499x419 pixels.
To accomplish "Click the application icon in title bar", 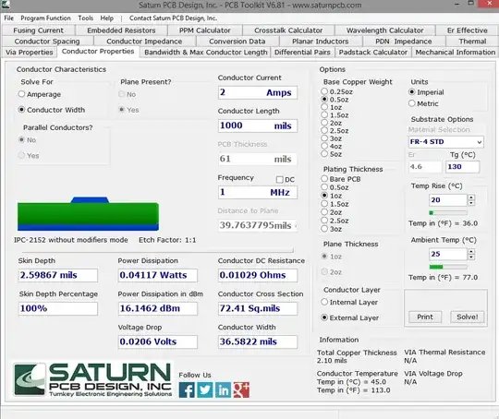I will click(x=6, y=5).
